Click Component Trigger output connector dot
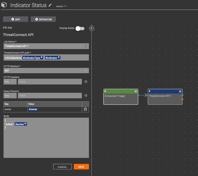198x176 pixels. tap(138, 95)
